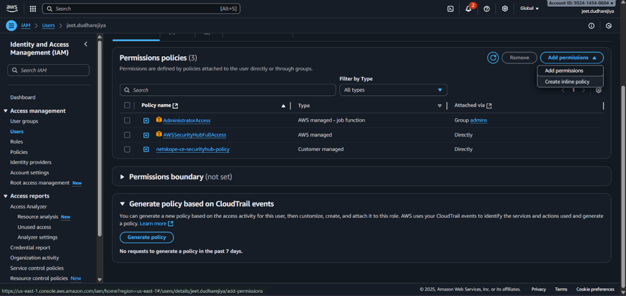Click the Type column sort arrow
Viewport: 626px width, 296px height.
coord(440,106)
